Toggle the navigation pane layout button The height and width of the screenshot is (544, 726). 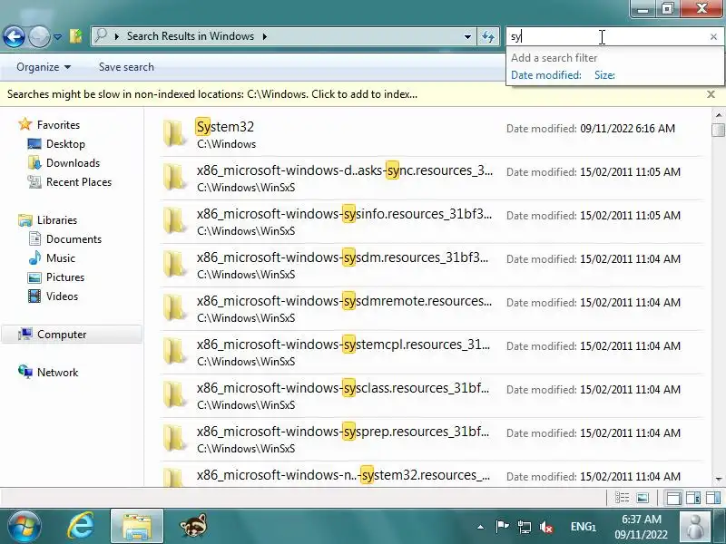[673, 498]
